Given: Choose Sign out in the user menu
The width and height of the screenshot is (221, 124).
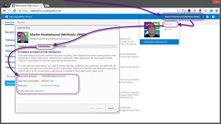Looking at the screenshot, I should tap(167, 29).
